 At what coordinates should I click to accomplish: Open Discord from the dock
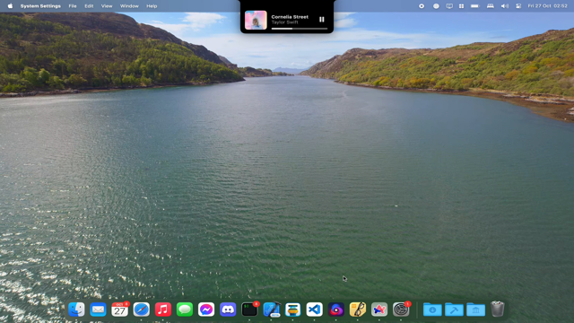[228, 310]
